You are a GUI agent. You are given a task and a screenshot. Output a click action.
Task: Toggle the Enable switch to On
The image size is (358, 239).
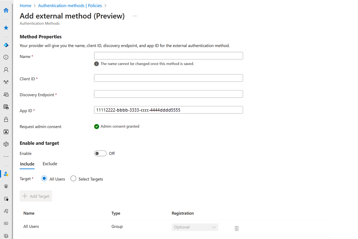click(100, 153)
